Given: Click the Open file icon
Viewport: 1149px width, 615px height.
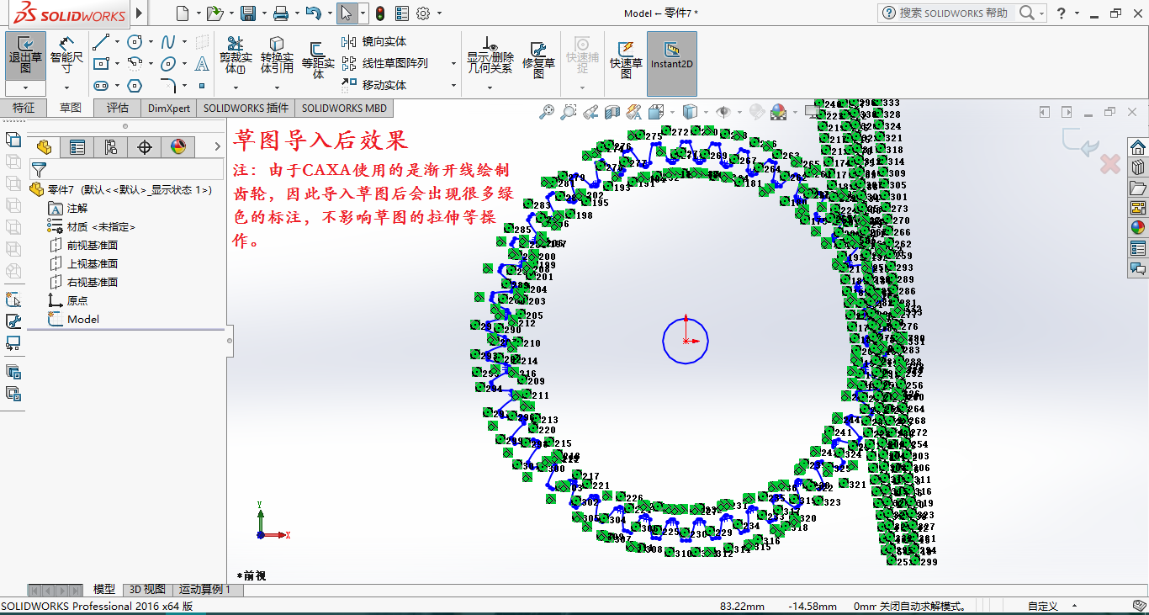Looking at the screenshot, I should pyautogui.click(x=214, y=13).
